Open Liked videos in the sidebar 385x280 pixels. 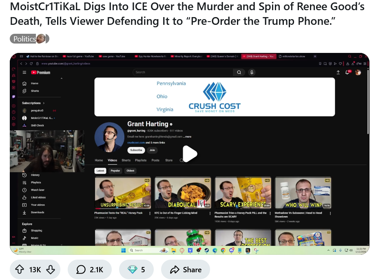[39, 197]
